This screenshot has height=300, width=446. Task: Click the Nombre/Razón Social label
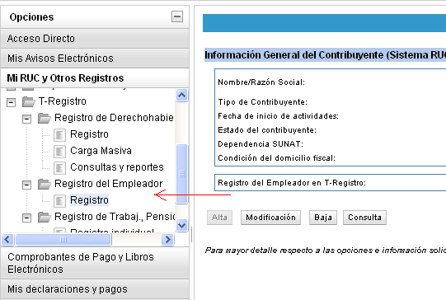pyautogui.click(x=261, y=82)
